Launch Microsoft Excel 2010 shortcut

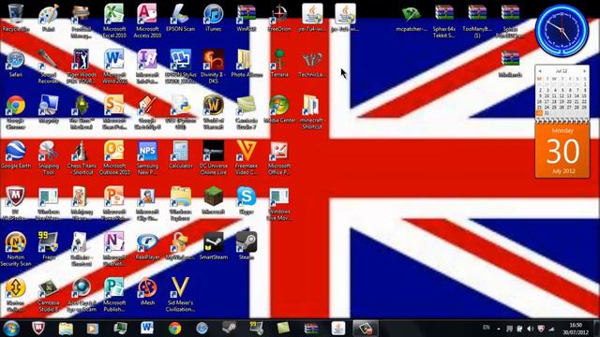click(x=114, y=21)
